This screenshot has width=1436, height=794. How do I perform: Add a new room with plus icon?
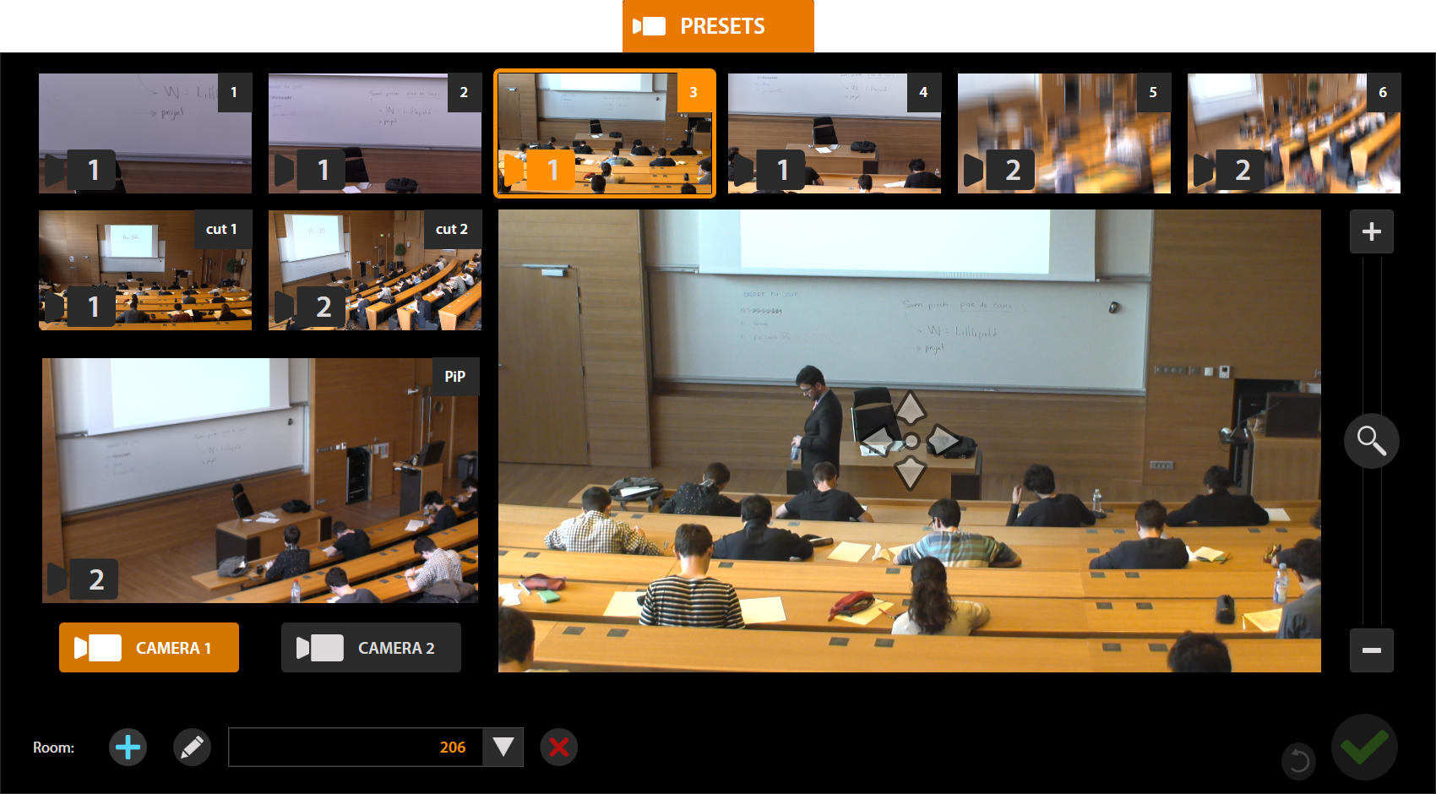click(x=128, y=748)
